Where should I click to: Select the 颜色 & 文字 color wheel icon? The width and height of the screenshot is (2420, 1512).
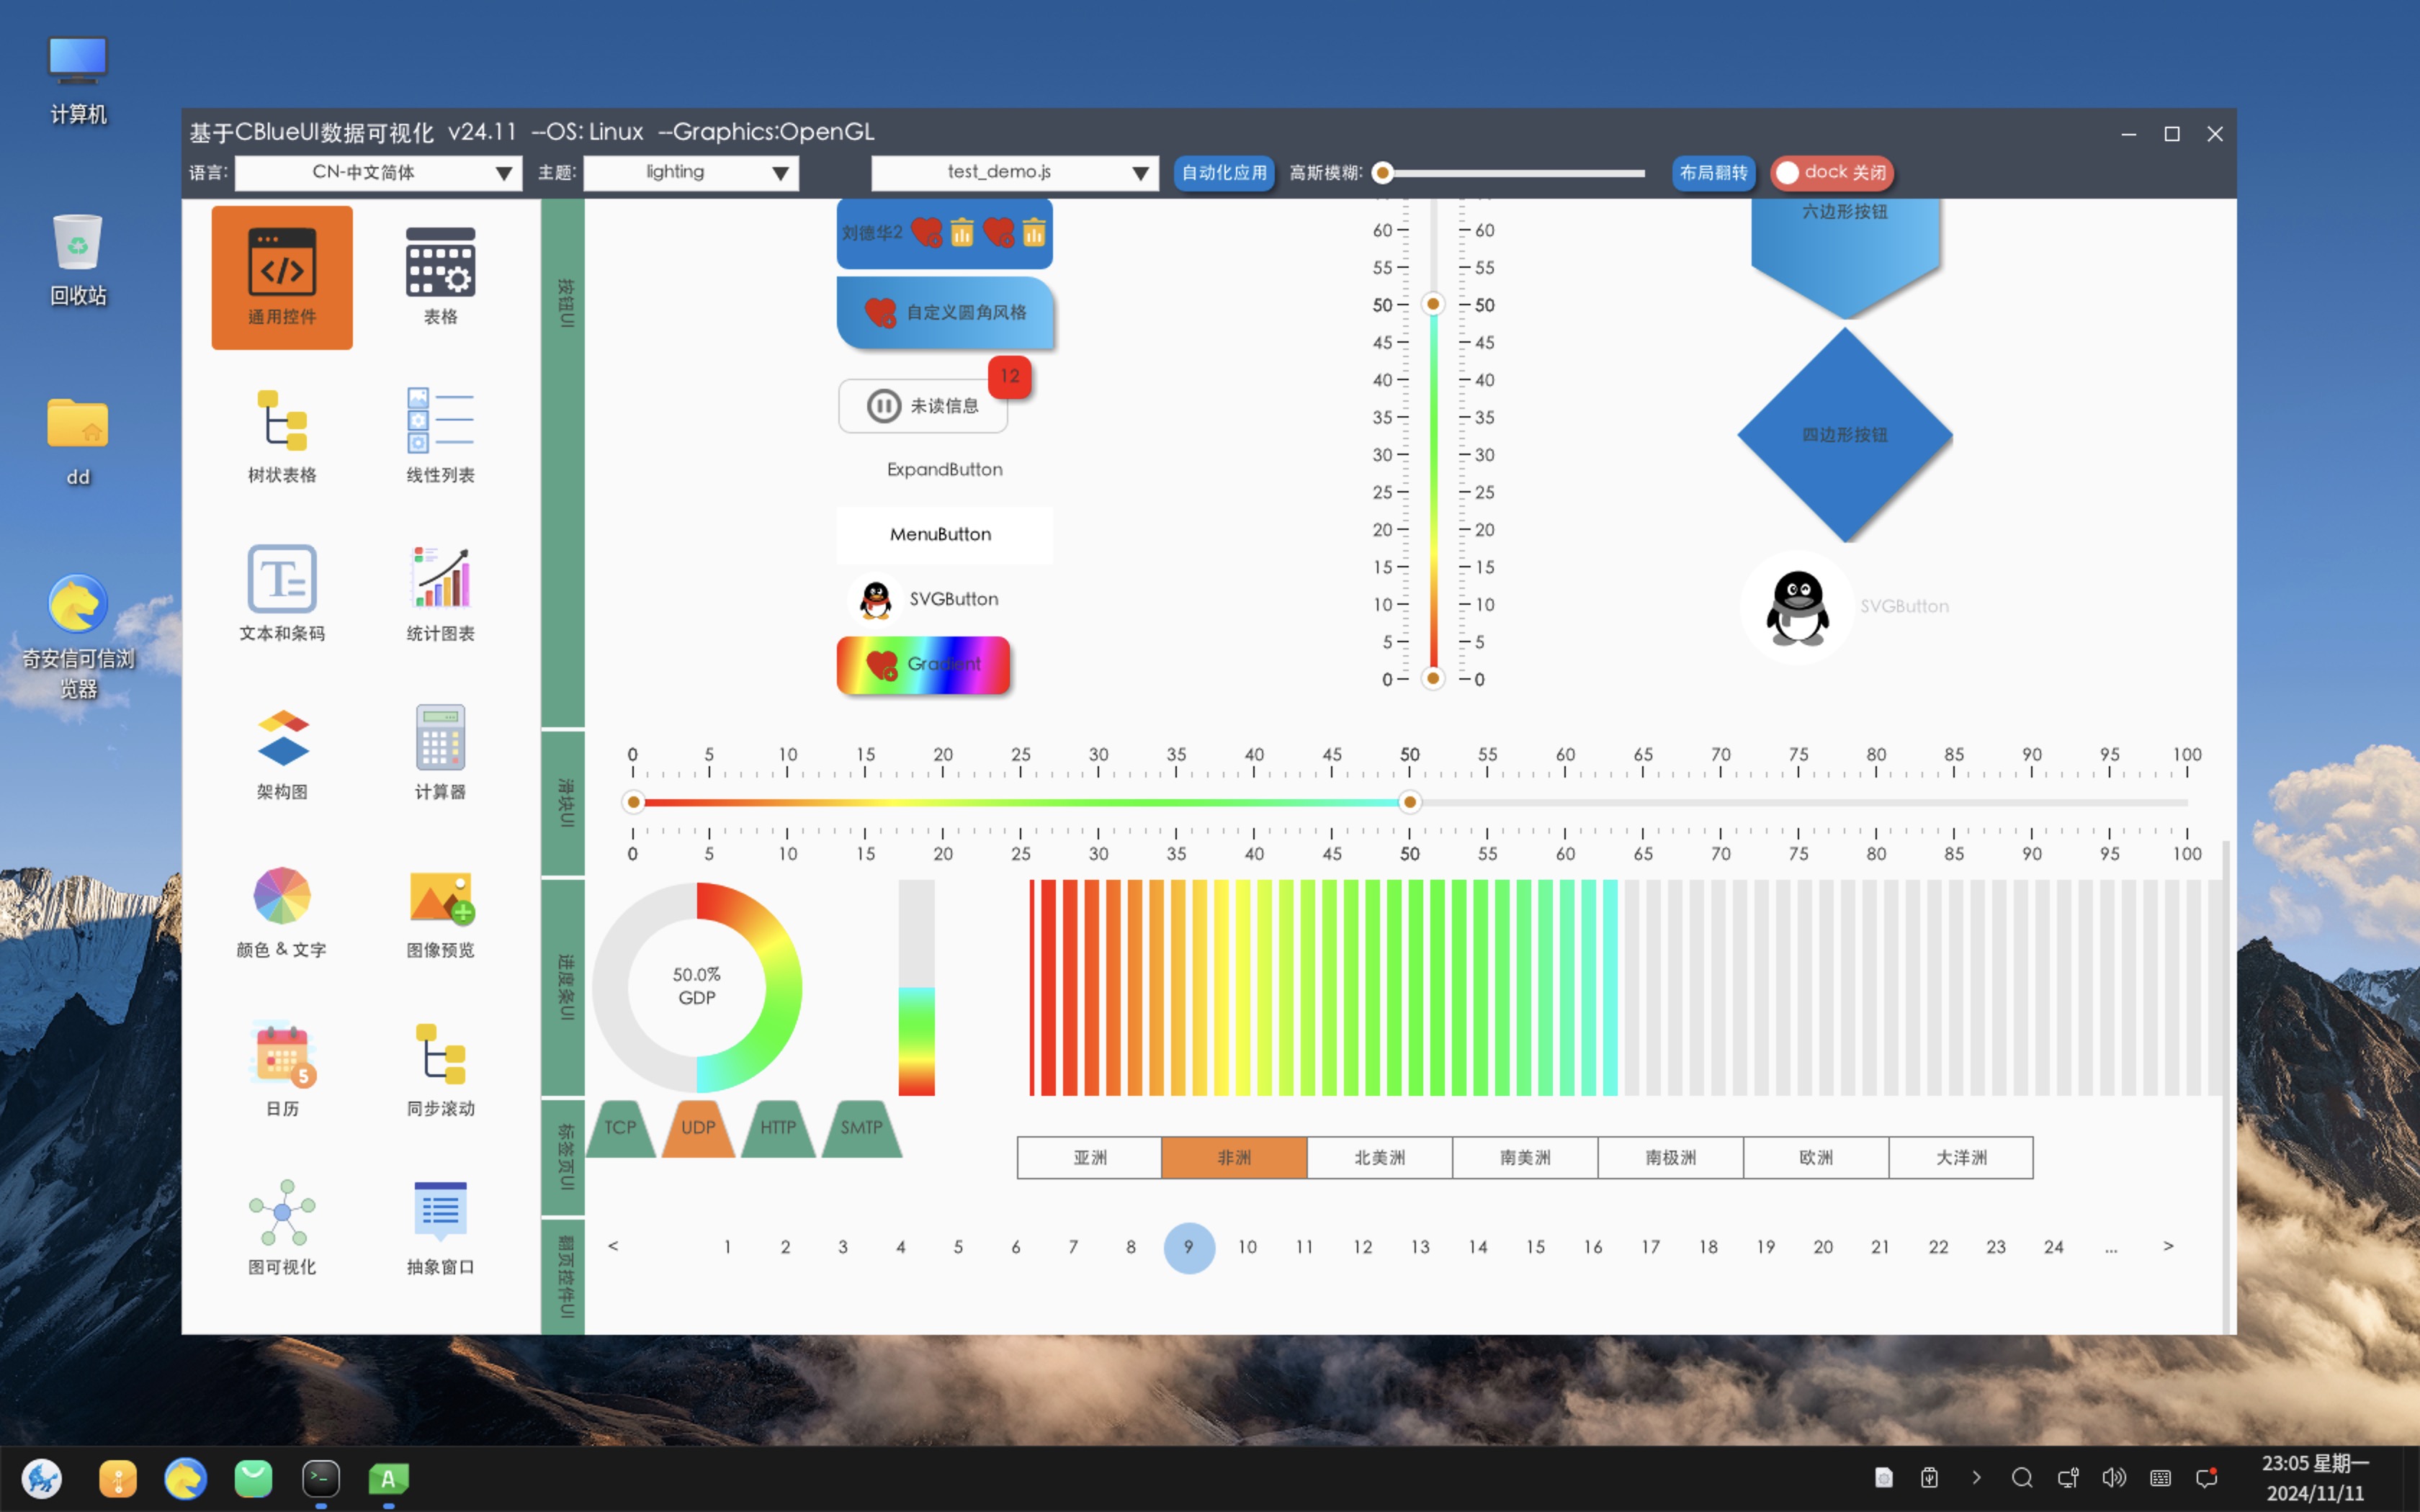coord(282,895)
